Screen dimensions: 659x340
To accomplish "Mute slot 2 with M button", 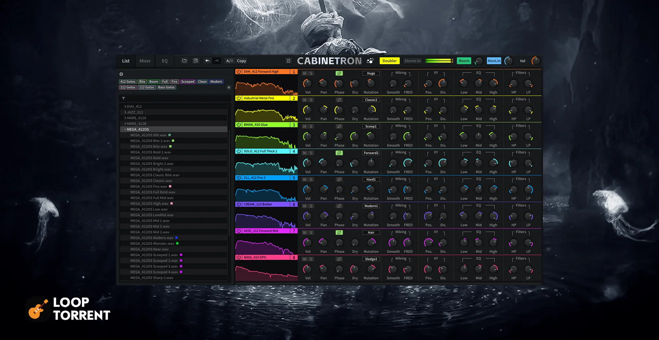I will pos(304,100).
